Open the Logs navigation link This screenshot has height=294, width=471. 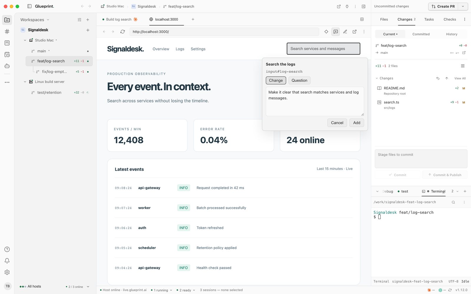click(180, 49)
